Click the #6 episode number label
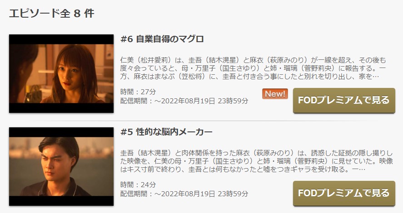The image size is (403, 213). coord(126,39)
